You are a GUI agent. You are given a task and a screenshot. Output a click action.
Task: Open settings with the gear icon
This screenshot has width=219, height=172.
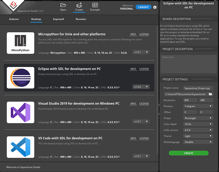[155, 7]
